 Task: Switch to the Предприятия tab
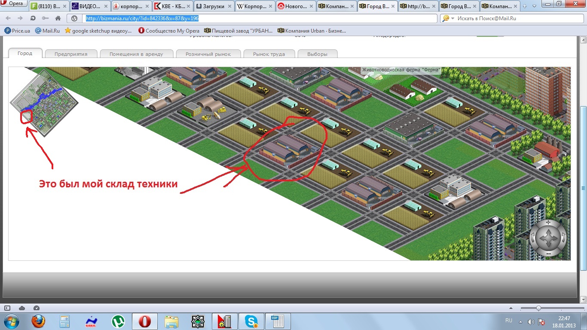(71, 54)
